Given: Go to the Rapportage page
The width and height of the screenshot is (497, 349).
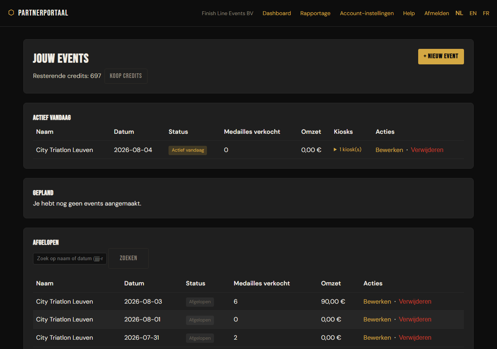Looking at the screenshot, I should (x=315, y=13).
